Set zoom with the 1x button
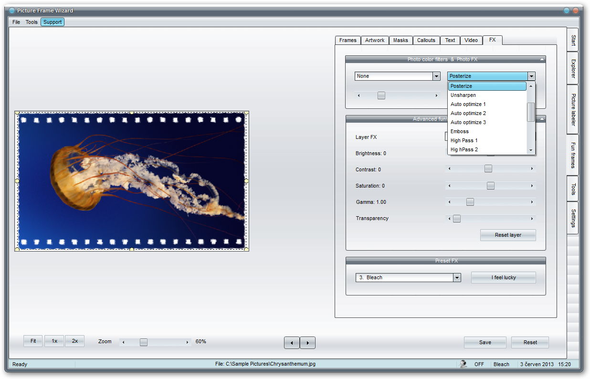This screenshot has width=590, height=379. tap(54, 341)
